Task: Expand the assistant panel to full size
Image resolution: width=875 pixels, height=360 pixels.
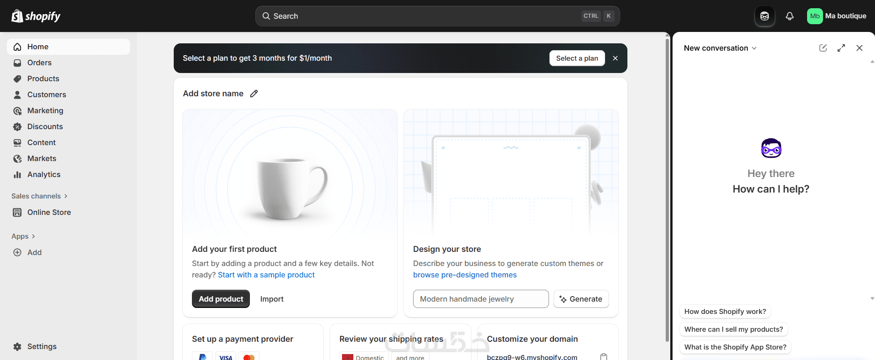Action: [841, 48]
